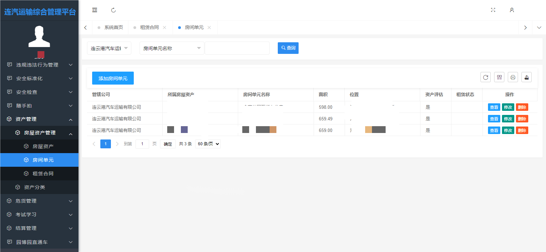Open the column filter grid icon
This screenshot has width=546, height=252.
click(499, 77)
